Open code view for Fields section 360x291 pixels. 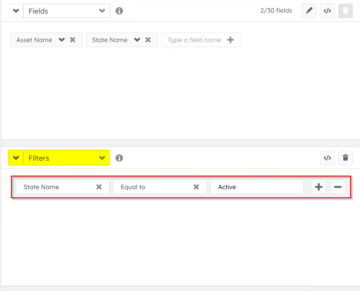pyautogui.click(x=327, y=11)
